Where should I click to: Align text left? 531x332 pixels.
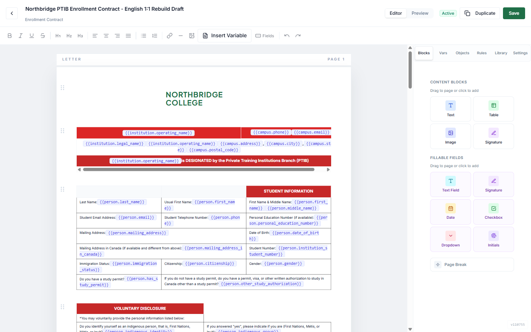(x=95, y=36)
